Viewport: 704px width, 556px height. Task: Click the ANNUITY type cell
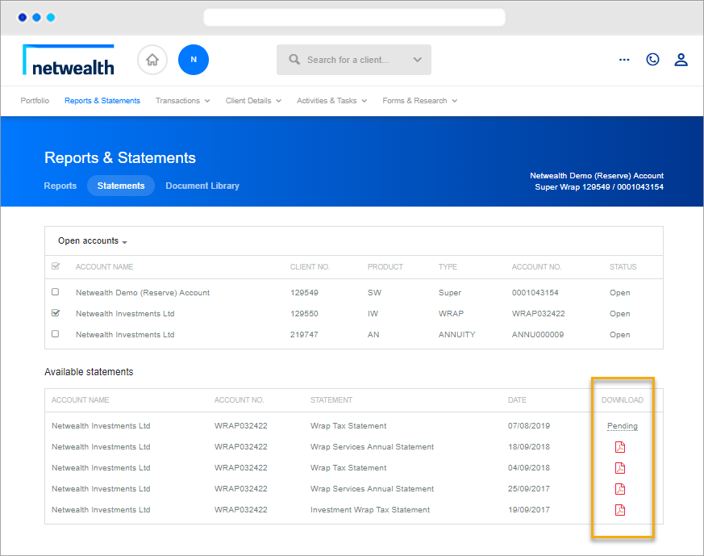(456, 335)
